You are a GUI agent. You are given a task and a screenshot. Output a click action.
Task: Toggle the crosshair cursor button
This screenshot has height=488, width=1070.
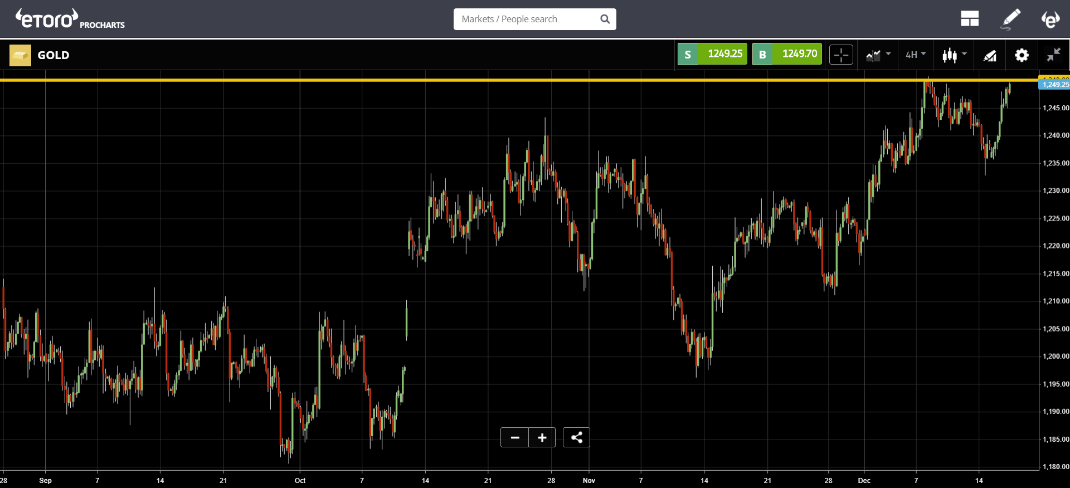point(841,55)
